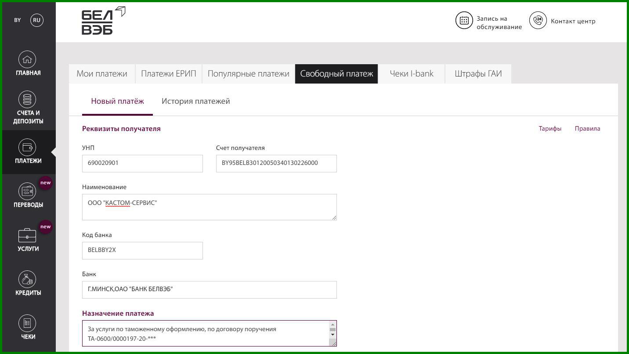Click the Назначение платежа heading
The height and width of the screenshot is (354, 629).
pyautogui.click(x=118, y=314)
